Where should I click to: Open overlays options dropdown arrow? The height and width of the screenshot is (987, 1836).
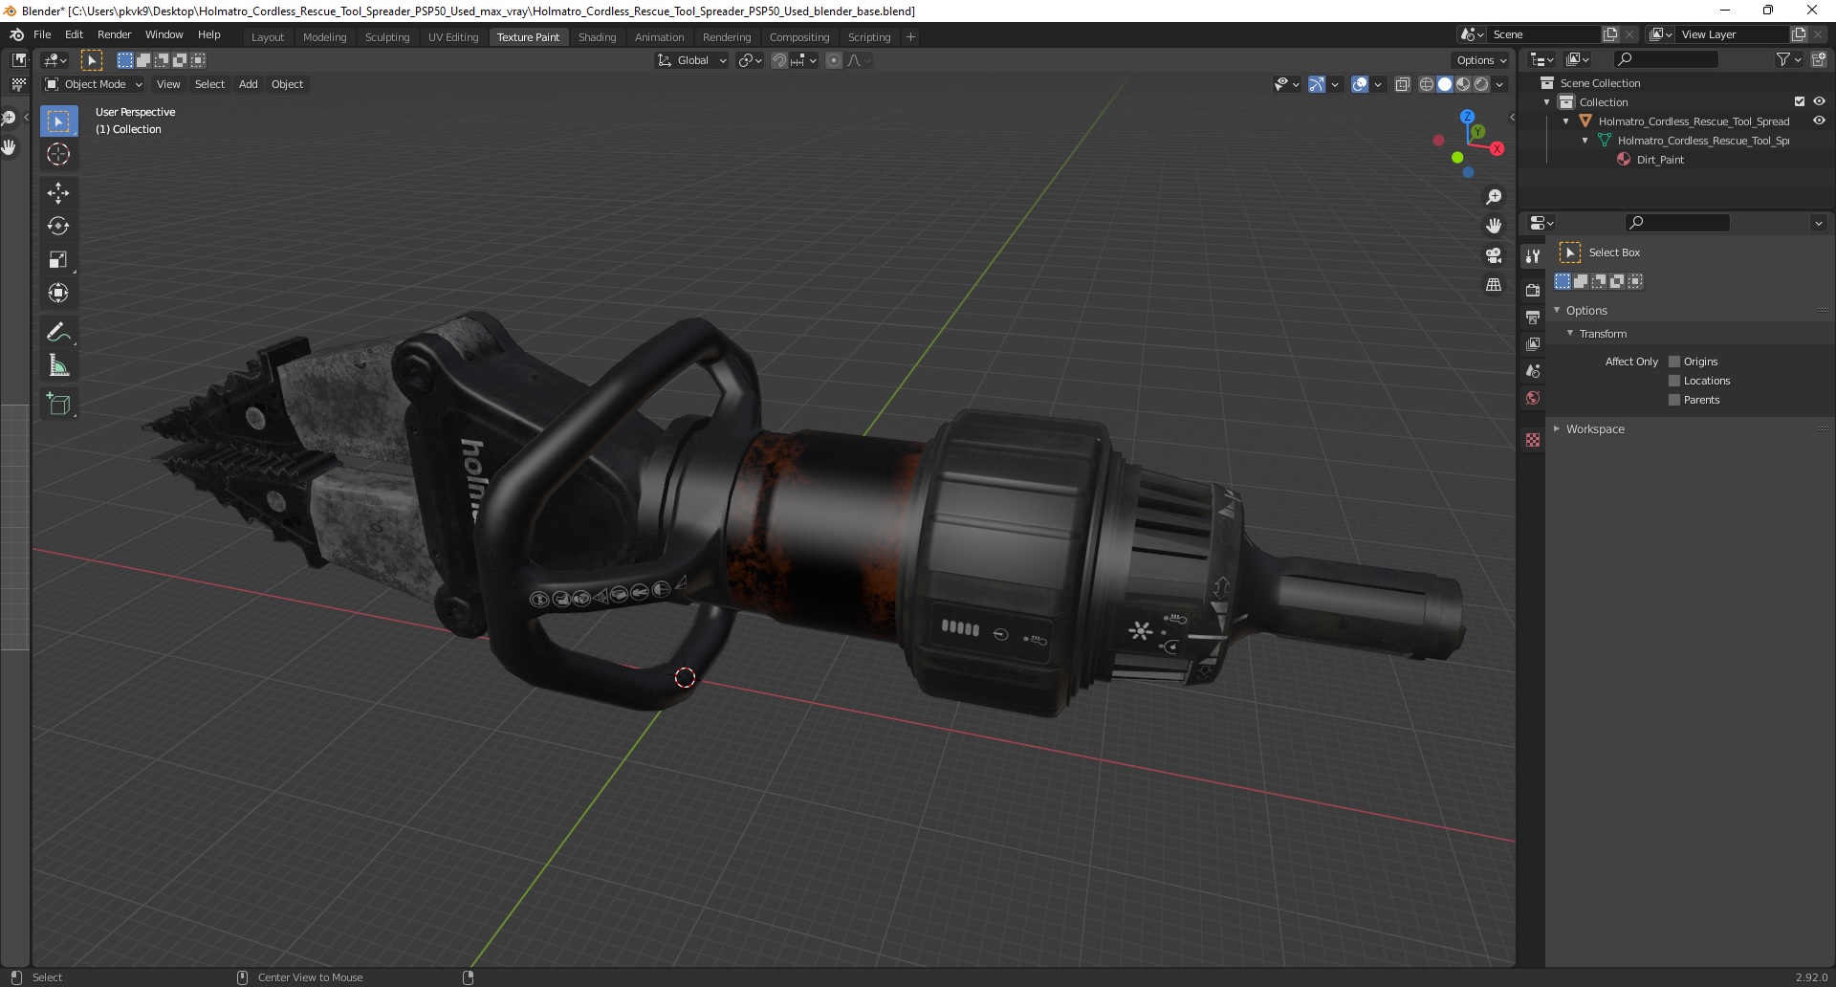(x=1378, y=84)
